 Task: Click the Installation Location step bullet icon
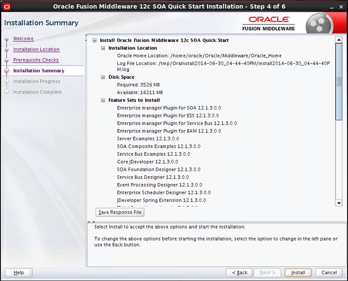pos(7,49)
